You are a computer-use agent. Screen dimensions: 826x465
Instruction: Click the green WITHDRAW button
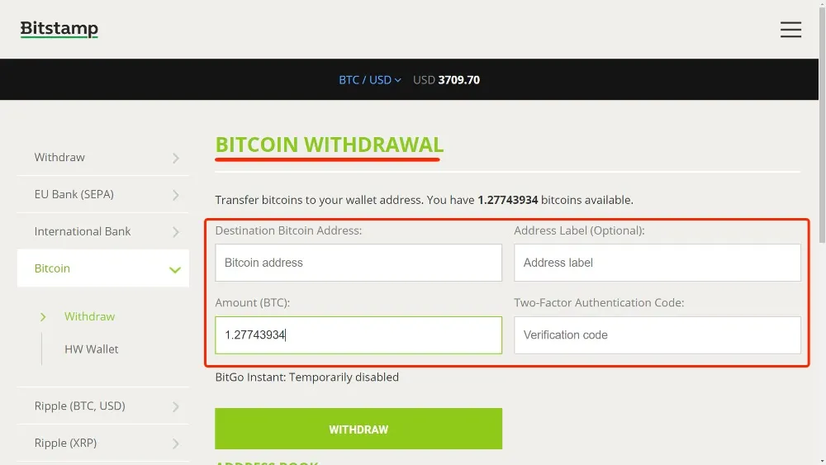pyautogui.click(x=358, y=429)
